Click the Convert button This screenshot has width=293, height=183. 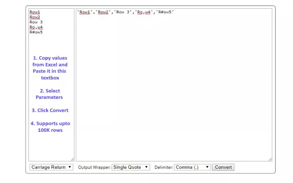(x=223, y=167)
